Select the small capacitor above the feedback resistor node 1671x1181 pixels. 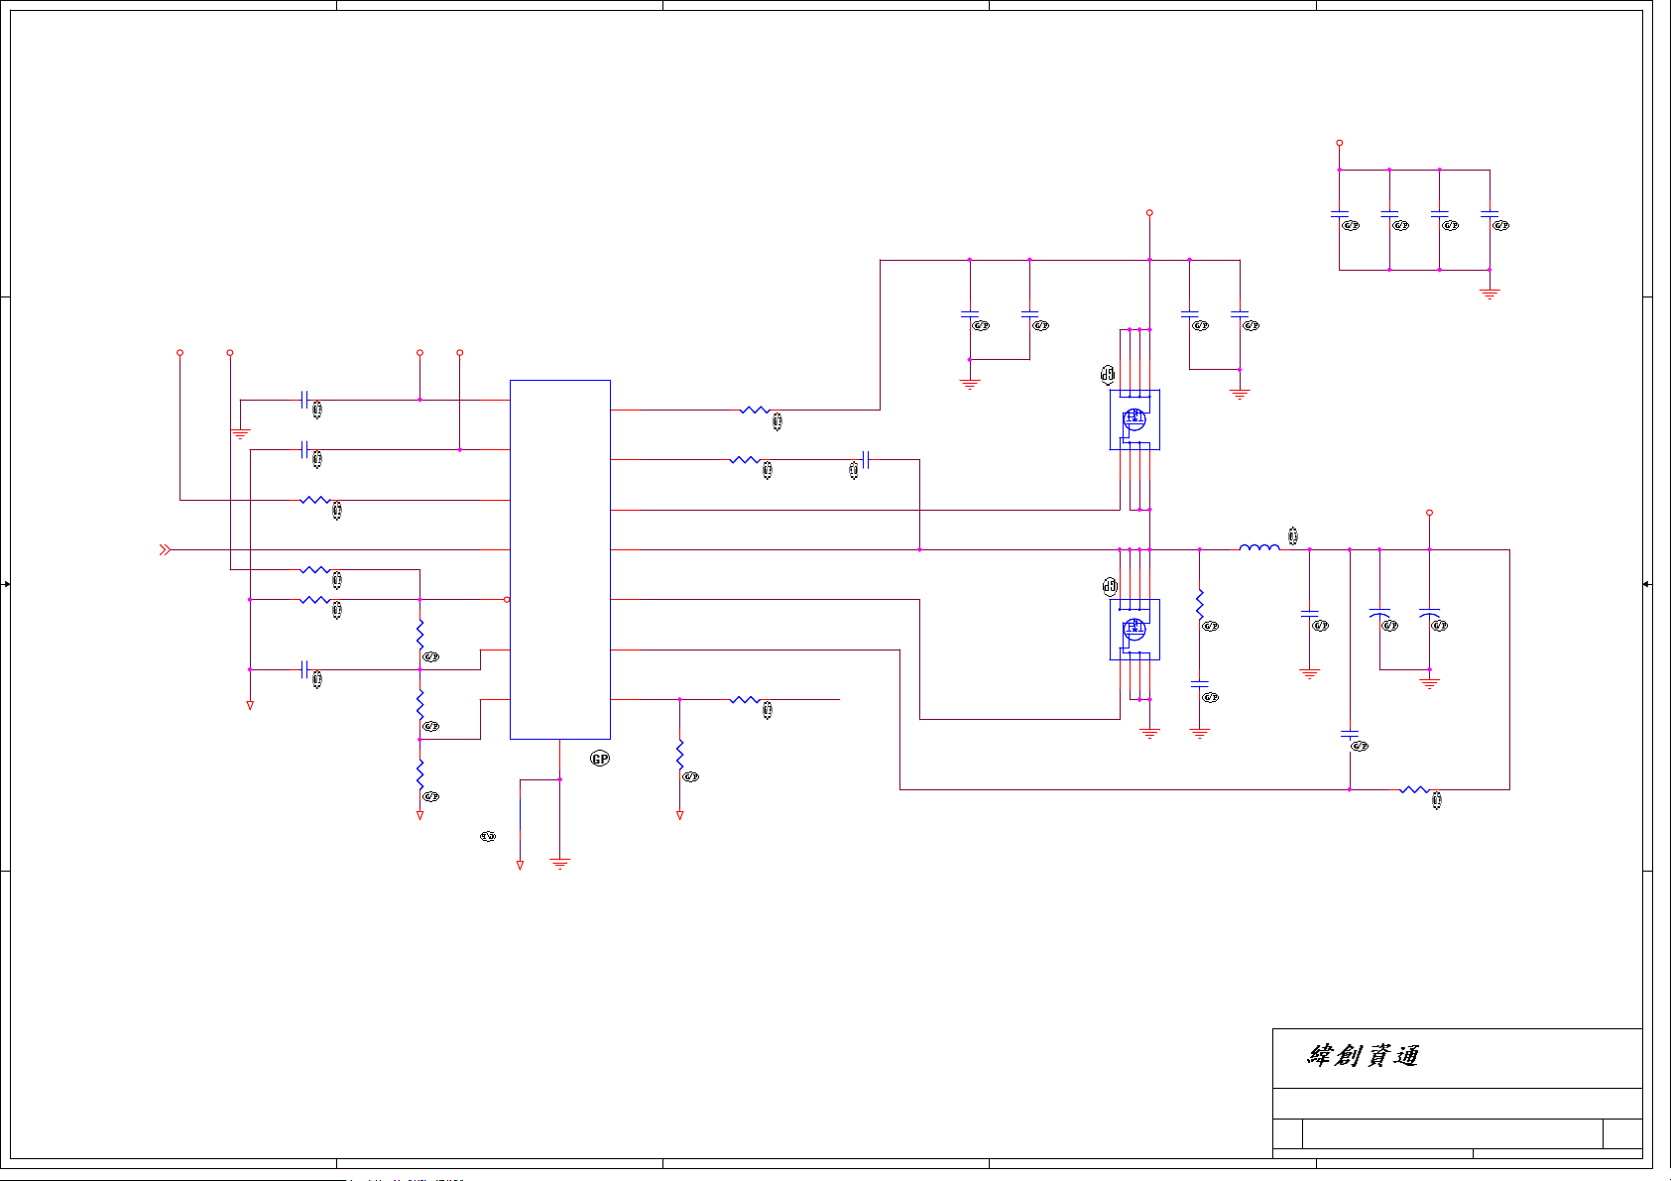click(x=1350, y=735)
